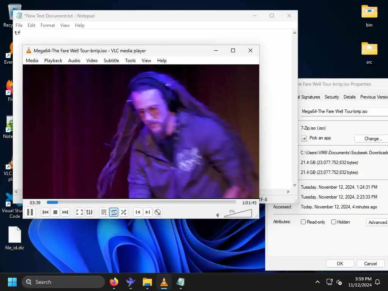Image resolution: width=388 pixels, height=291 pixels.
Task: Click the taskbar Search box
Action: point(63,282)
